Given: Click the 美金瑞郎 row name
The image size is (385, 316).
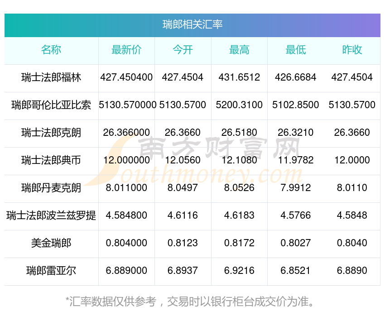Looking at the screenshot, I should tap(51, 243).
